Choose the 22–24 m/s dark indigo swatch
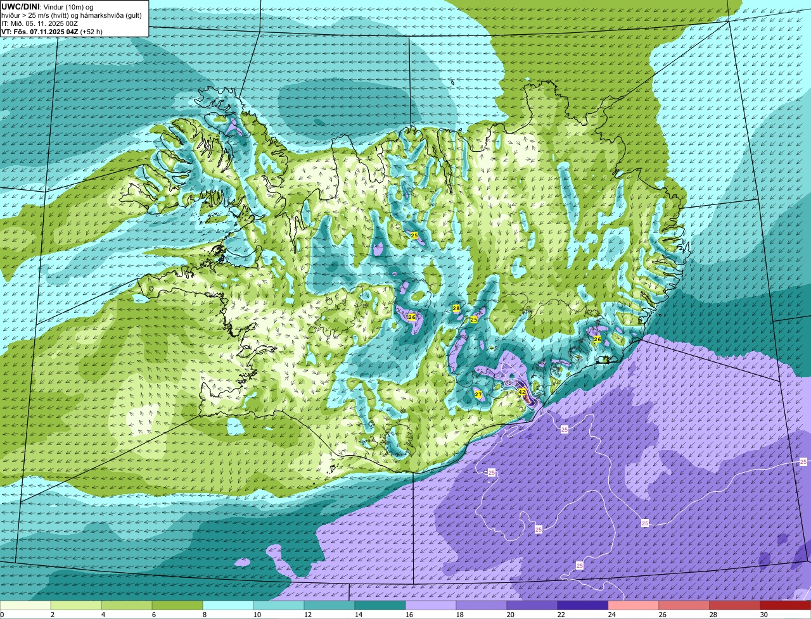 pos(583,605)
